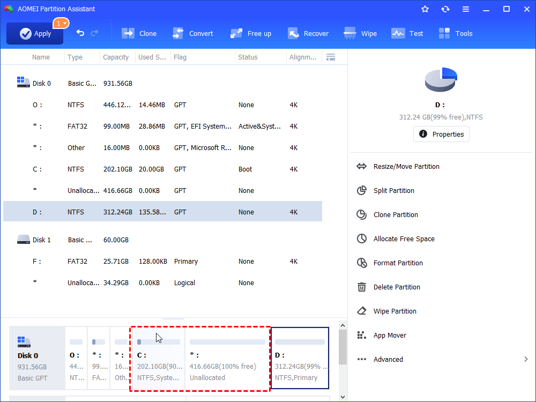Sort by Capacity column header
This screenshot has width=536, height=402.
pos(116,57)
